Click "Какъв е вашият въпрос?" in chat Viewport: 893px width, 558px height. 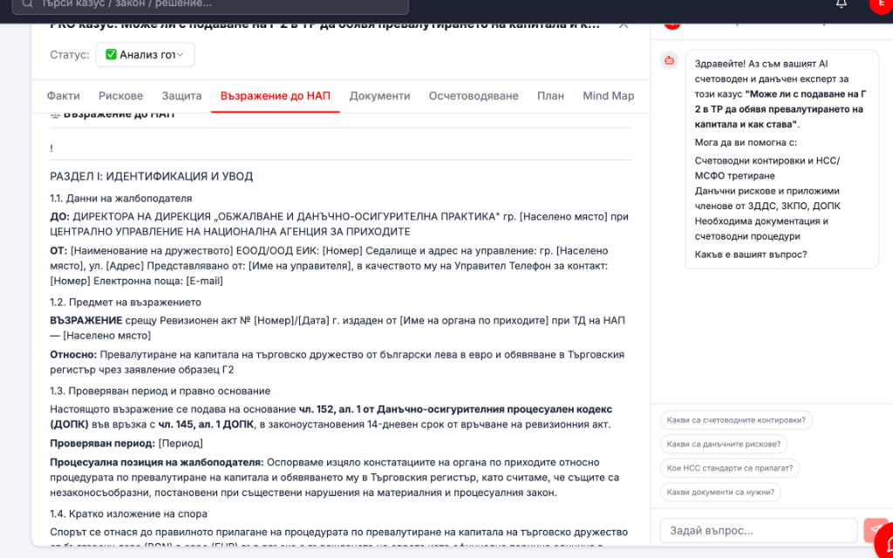click(x=751, y=255)
